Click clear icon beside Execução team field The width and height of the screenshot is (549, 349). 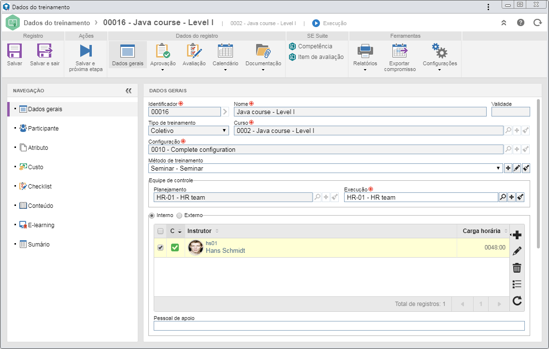point(520,197)
